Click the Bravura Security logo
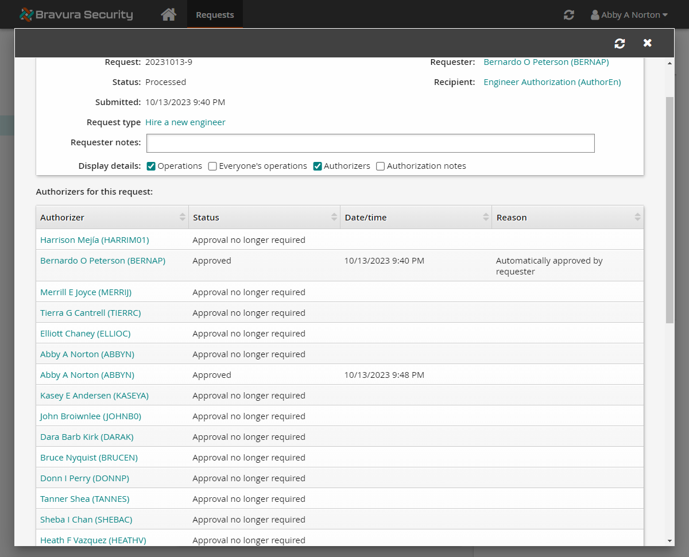The width and height of the screenshot is (689, 557). 75,14
